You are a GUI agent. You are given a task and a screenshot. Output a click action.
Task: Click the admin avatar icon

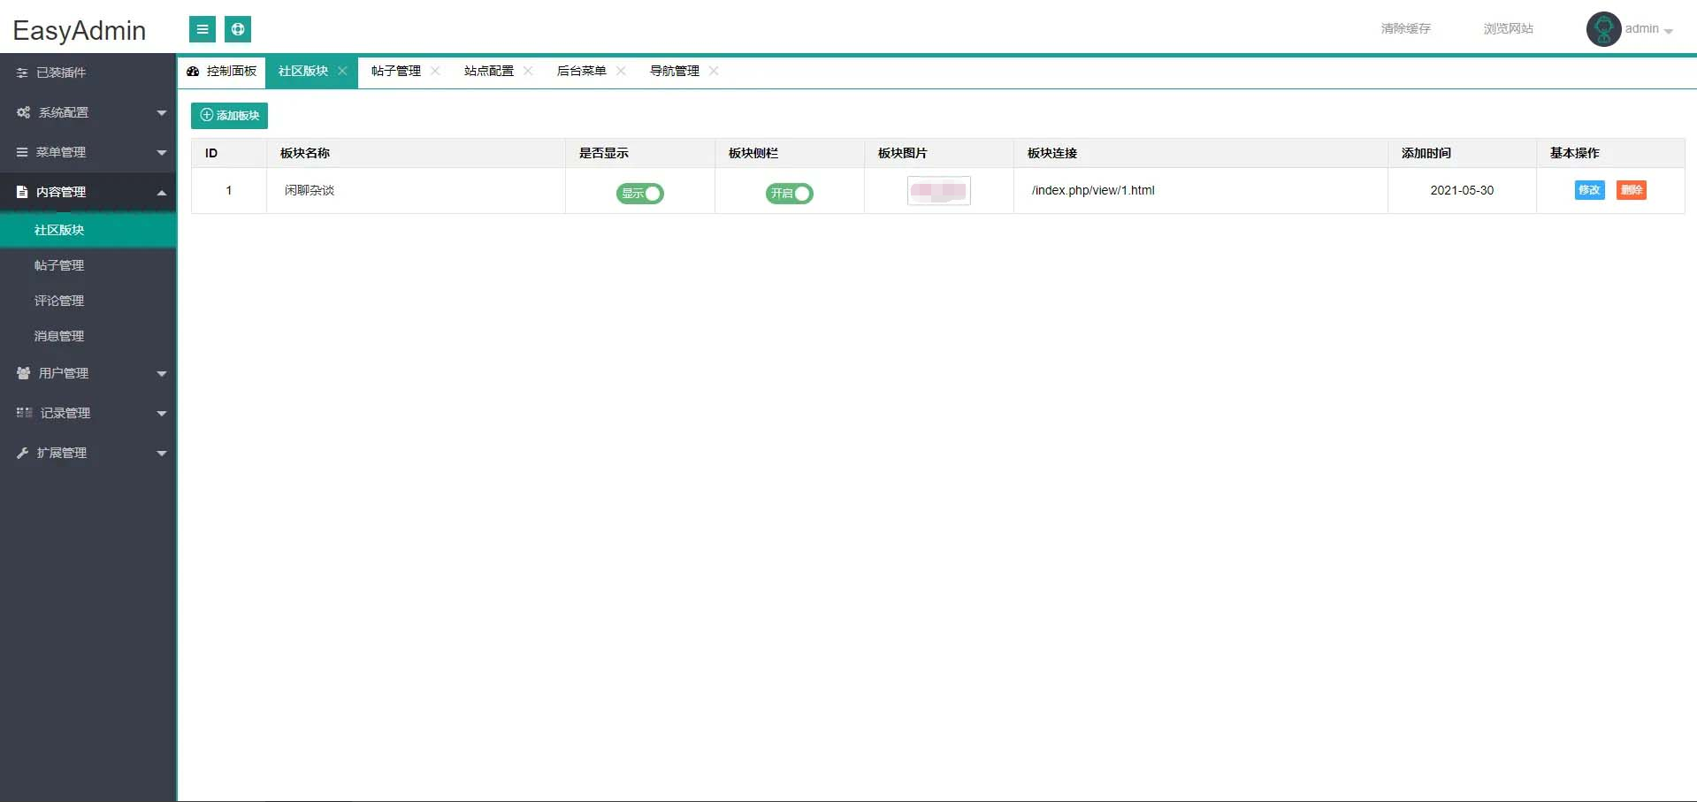pyautogui.click(x=1602, y=28)
